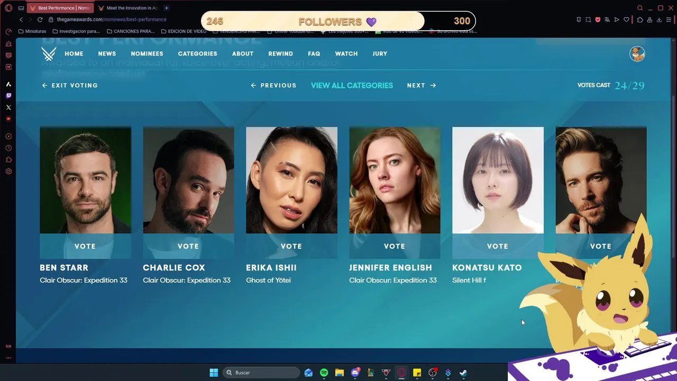Click Jennifer English's portrait photo
This screenshot has height=381, width=677.
pyautogui.click(x=395, y=180)
